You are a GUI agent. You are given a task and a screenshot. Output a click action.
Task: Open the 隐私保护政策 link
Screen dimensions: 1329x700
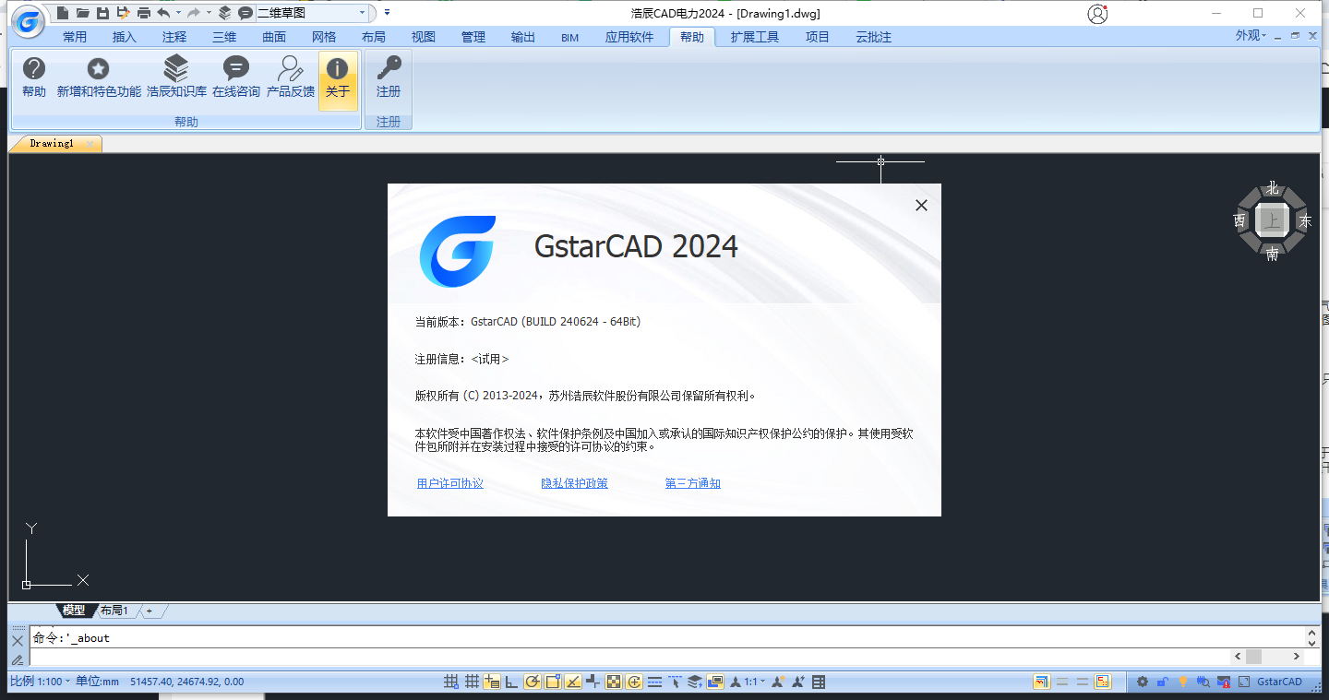[575, 483]
